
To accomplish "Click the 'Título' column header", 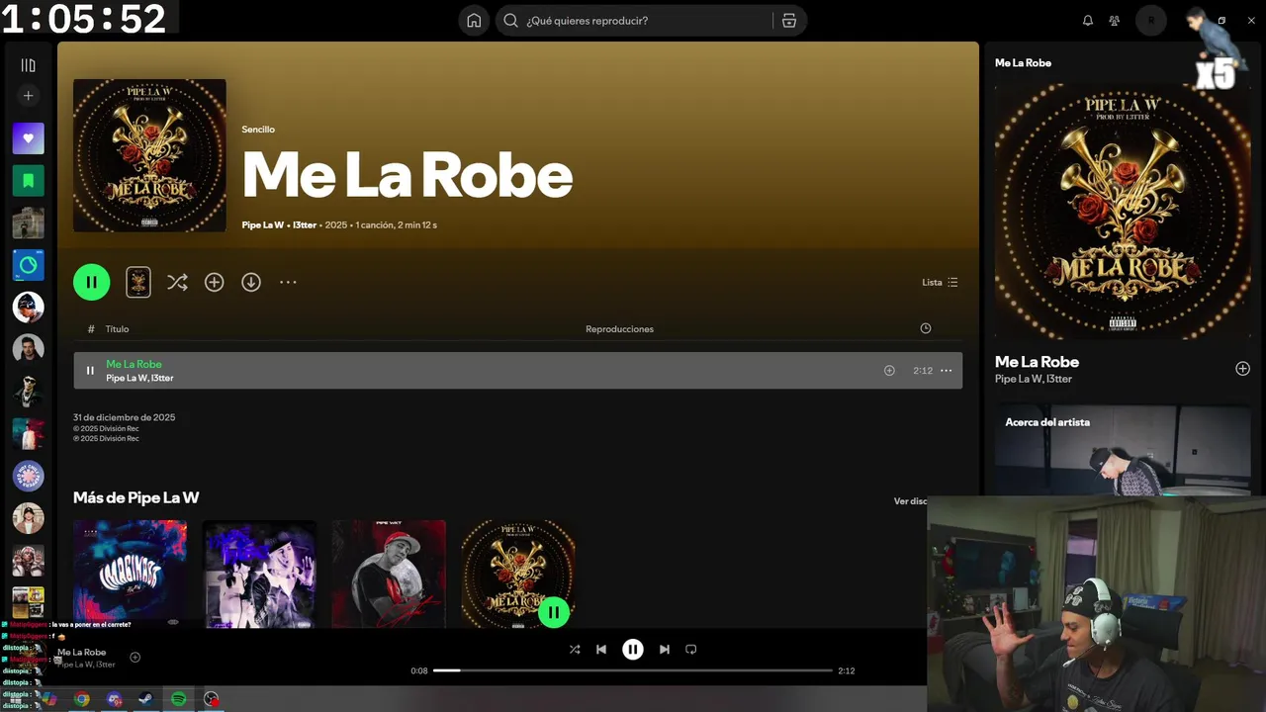I will click(117, 328).
